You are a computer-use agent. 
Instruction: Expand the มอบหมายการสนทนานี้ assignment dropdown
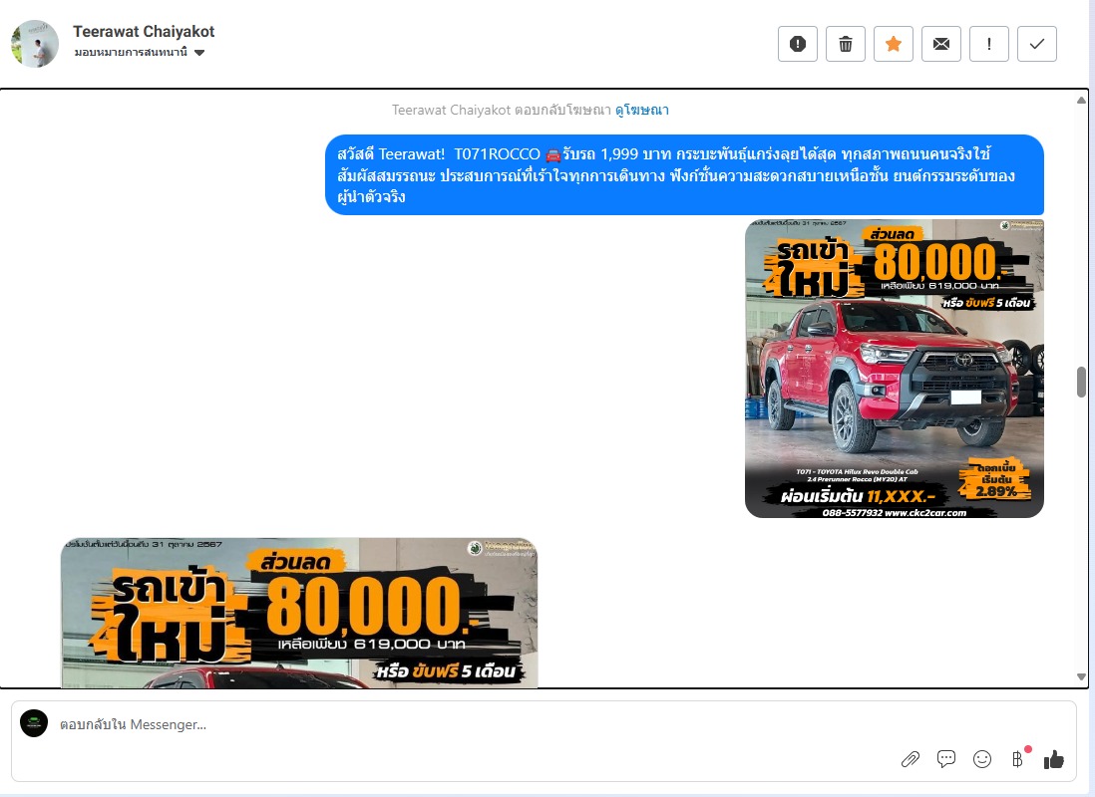[x=139, y=53]
